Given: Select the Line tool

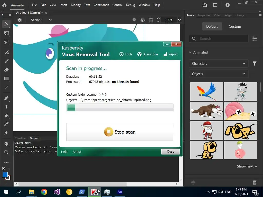Looking at the screenshot, I should click(6, 87).
